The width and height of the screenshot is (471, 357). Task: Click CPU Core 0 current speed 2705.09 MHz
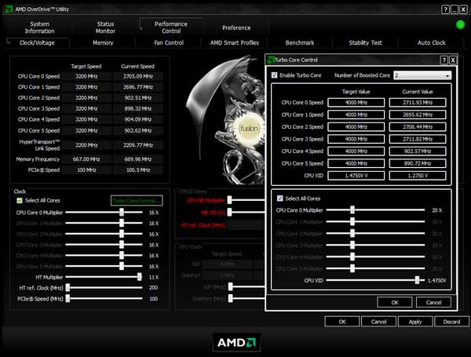(138, 76)
